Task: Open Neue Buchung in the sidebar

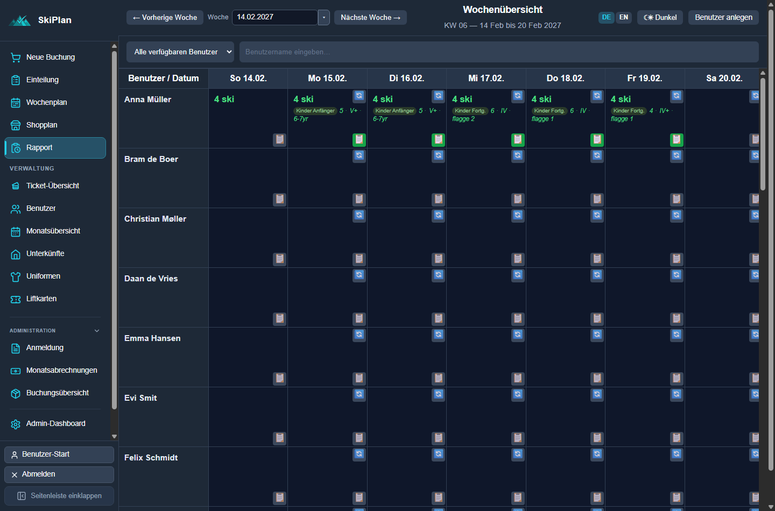Action: (55, 58)
